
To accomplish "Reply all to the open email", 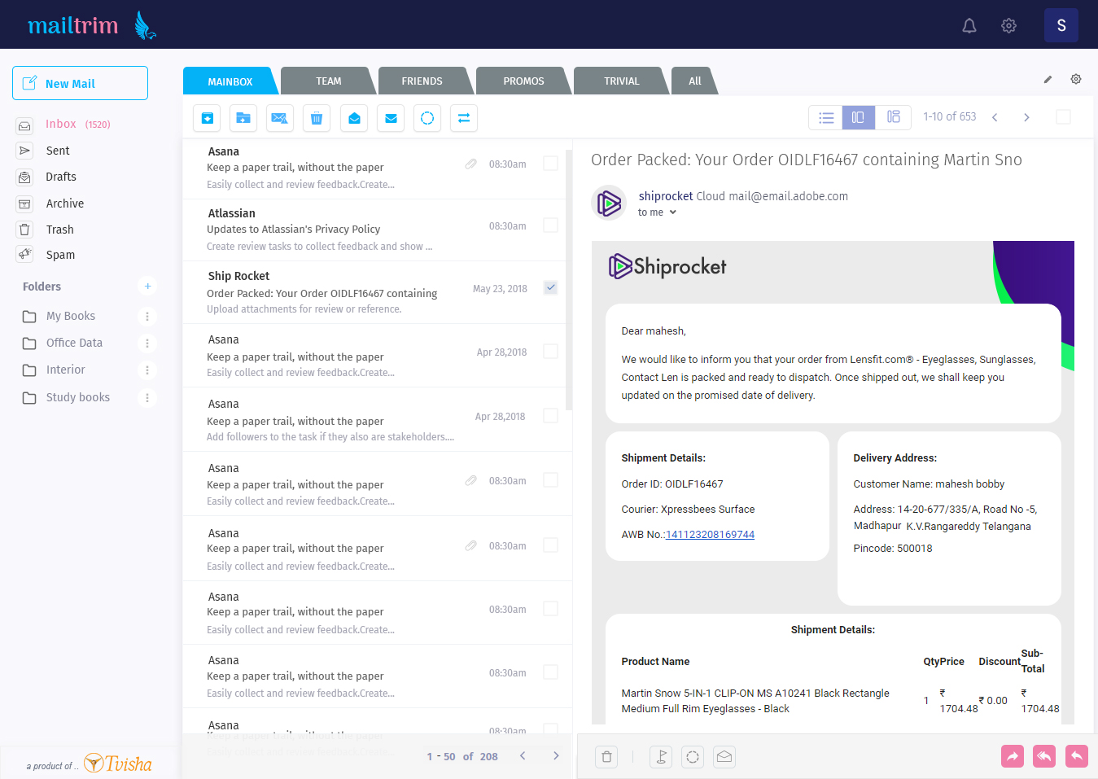I will pos(1044,756).
